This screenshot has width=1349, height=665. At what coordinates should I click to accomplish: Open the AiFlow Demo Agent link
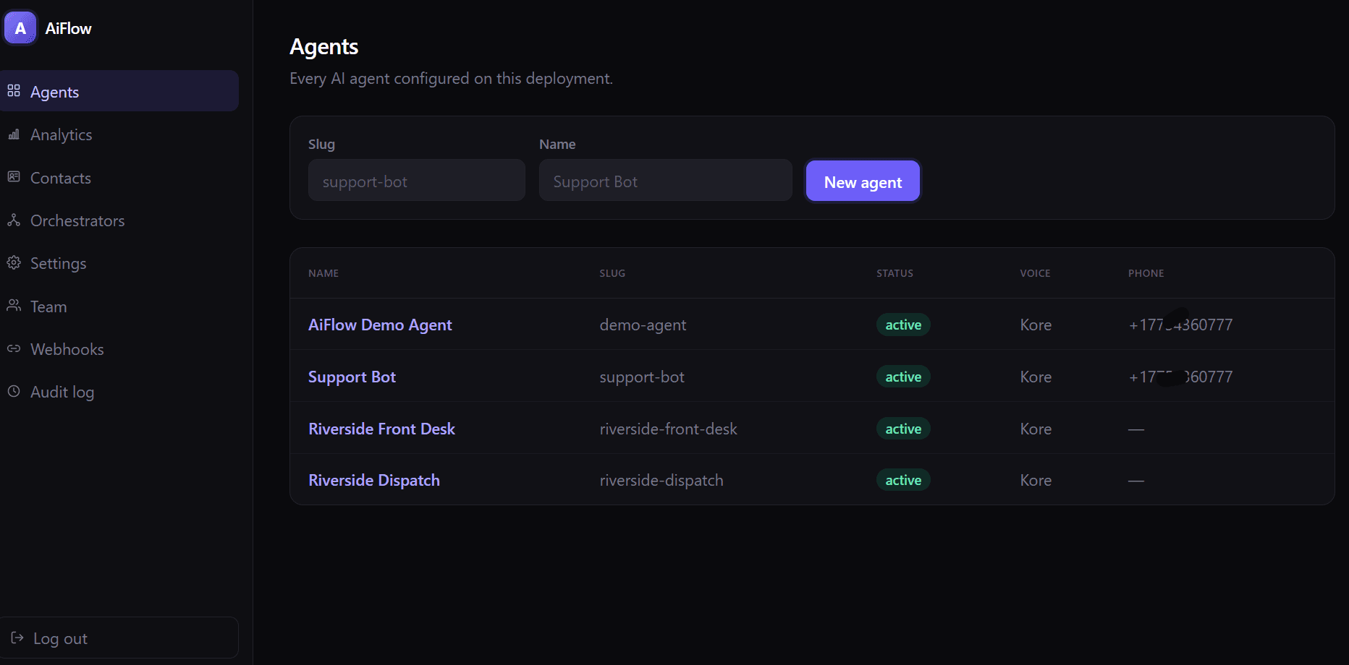tap(380, 325)
